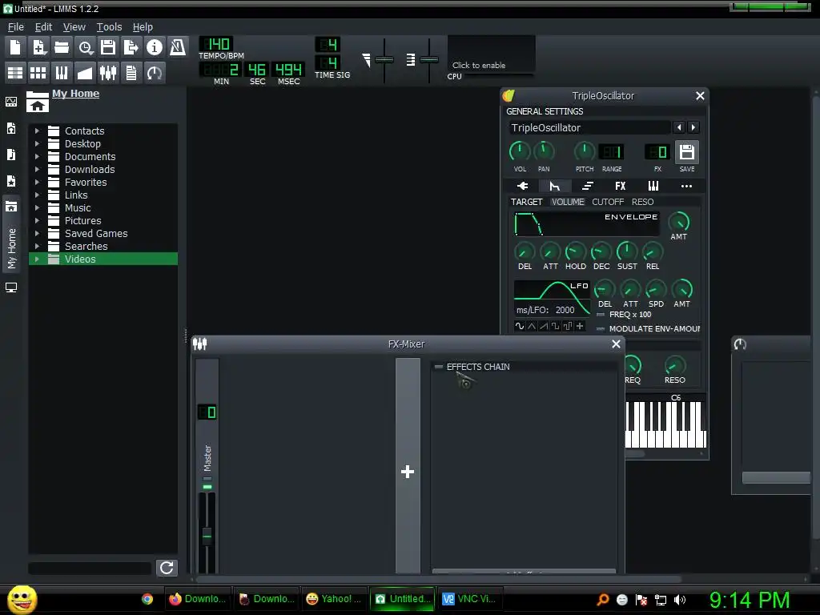The height and width of the screenshot is (615, 820).
Task: Show the Project Notes page icon
Action: 131,73
